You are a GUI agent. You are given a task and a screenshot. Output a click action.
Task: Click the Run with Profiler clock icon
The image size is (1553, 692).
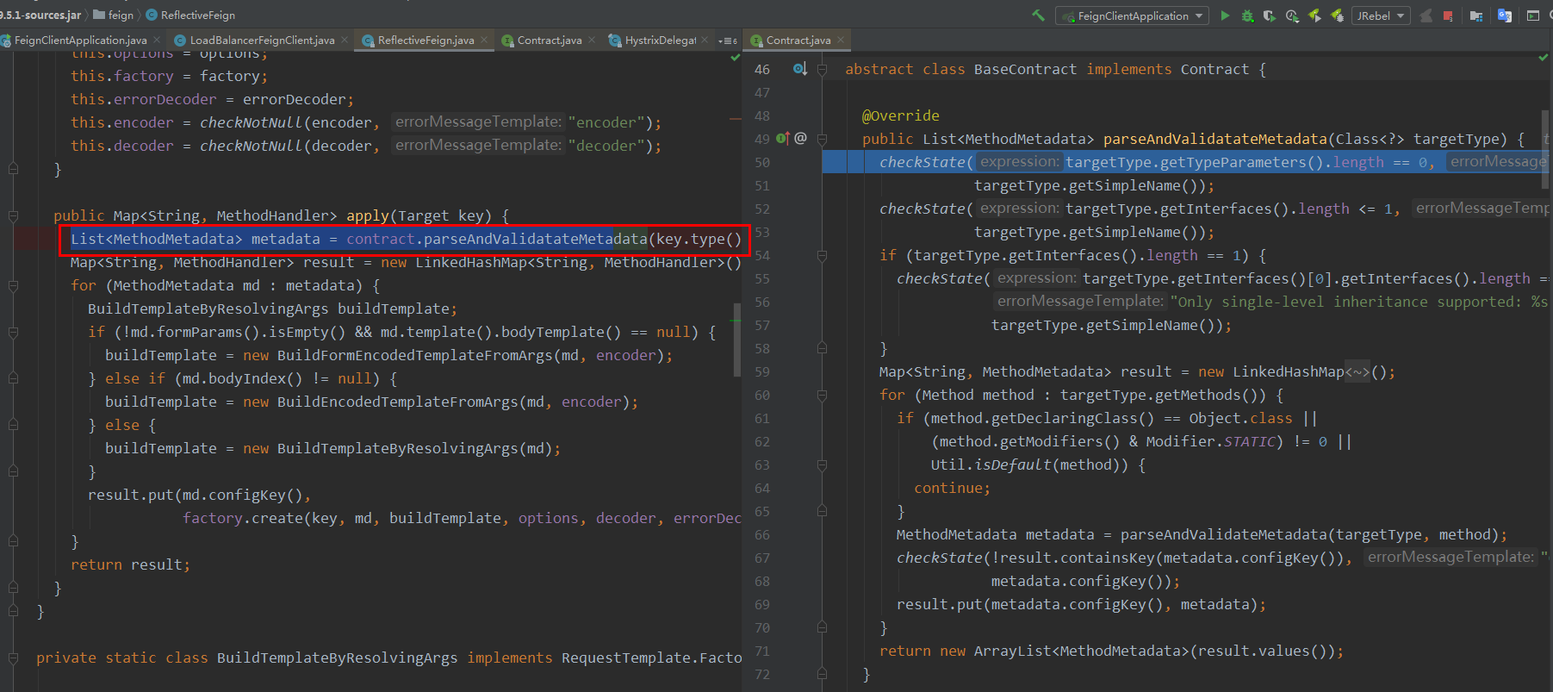point(1292,16)
